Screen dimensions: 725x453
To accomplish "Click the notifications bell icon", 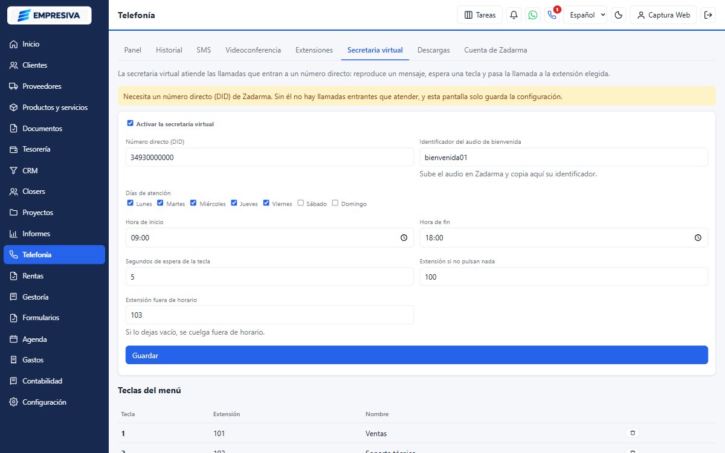I will coord(514,15).
